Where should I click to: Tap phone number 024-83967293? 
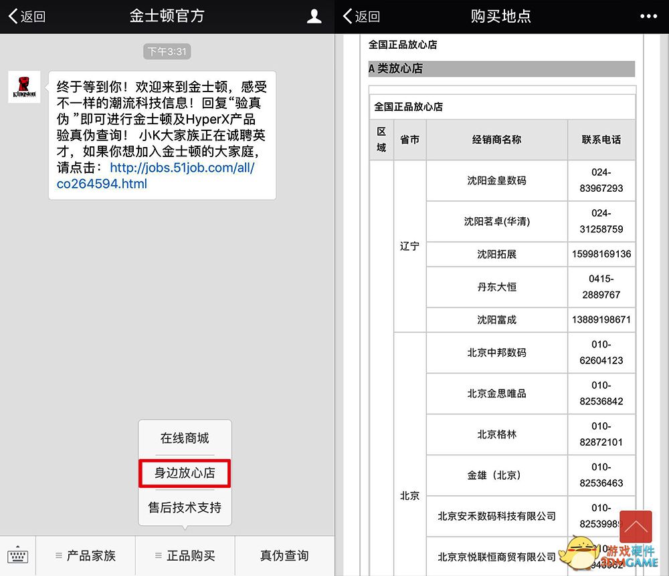point(601,180)
